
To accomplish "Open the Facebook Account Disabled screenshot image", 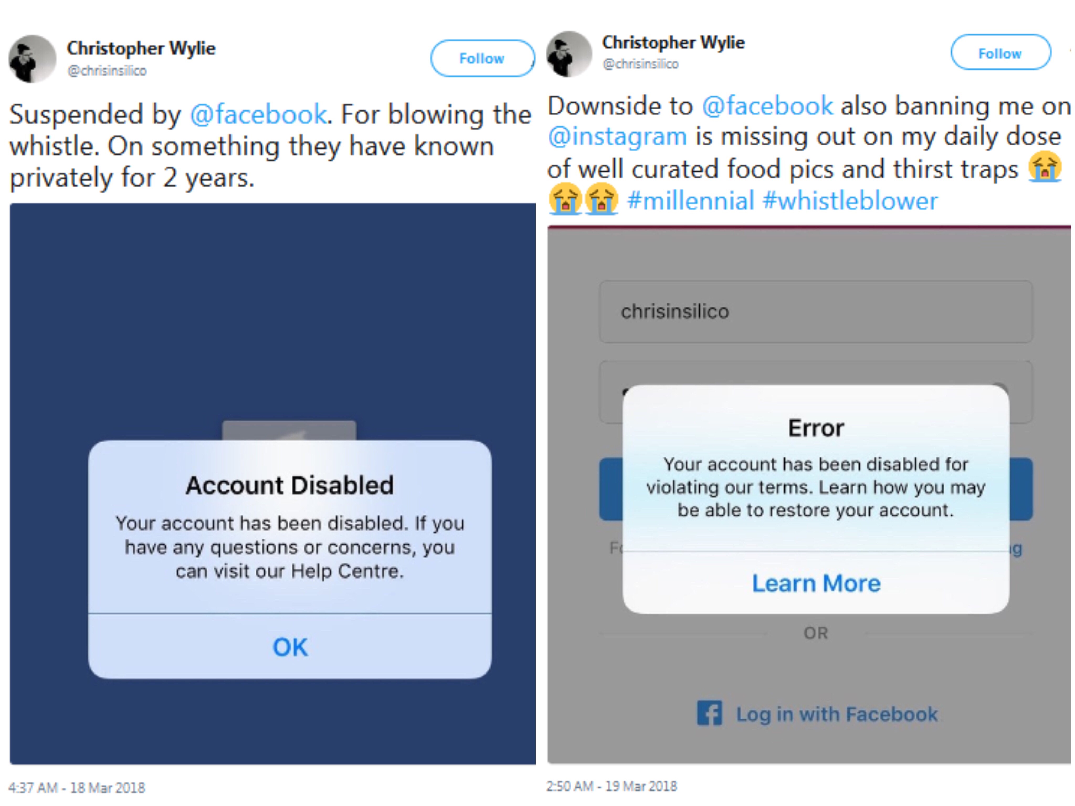I will [273, 483].
